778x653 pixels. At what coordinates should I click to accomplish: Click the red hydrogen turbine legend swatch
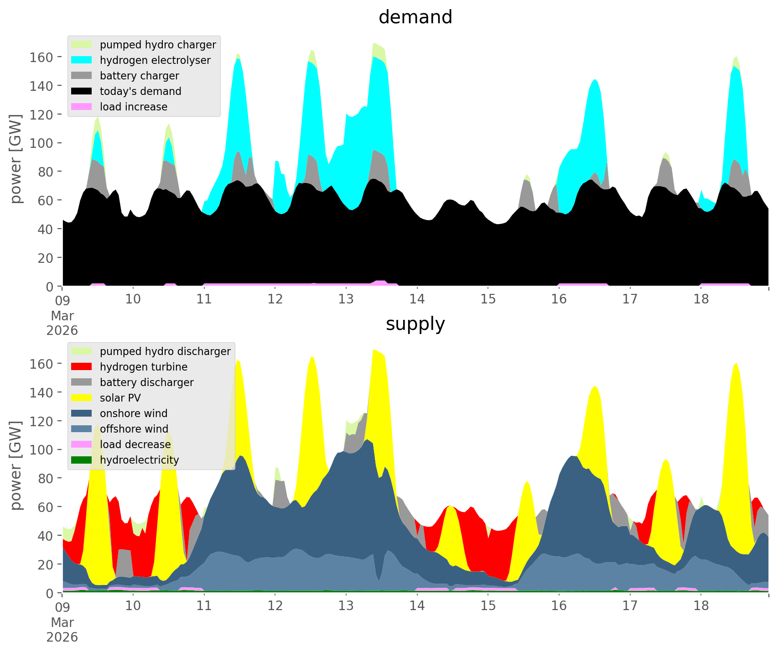click(82, 367)
